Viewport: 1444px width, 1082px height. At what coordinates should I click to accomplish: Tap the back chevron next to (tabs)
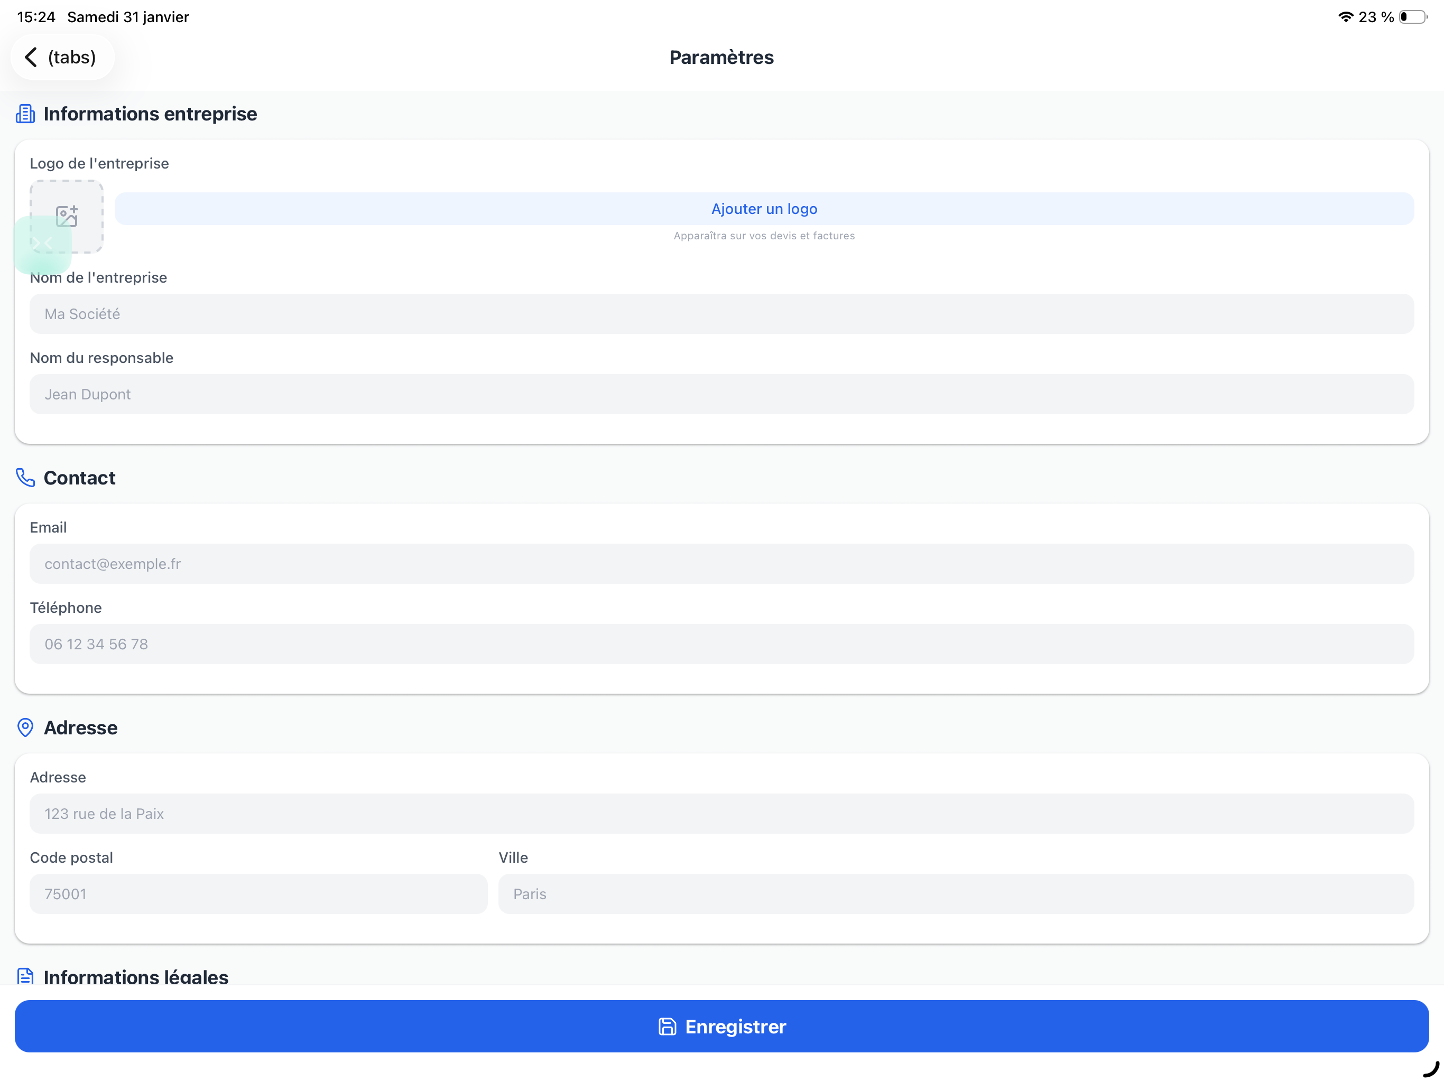click(31, 58)
